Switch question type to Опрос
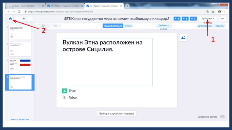Viewport: 232px width, 130px height. pos(128,26)
